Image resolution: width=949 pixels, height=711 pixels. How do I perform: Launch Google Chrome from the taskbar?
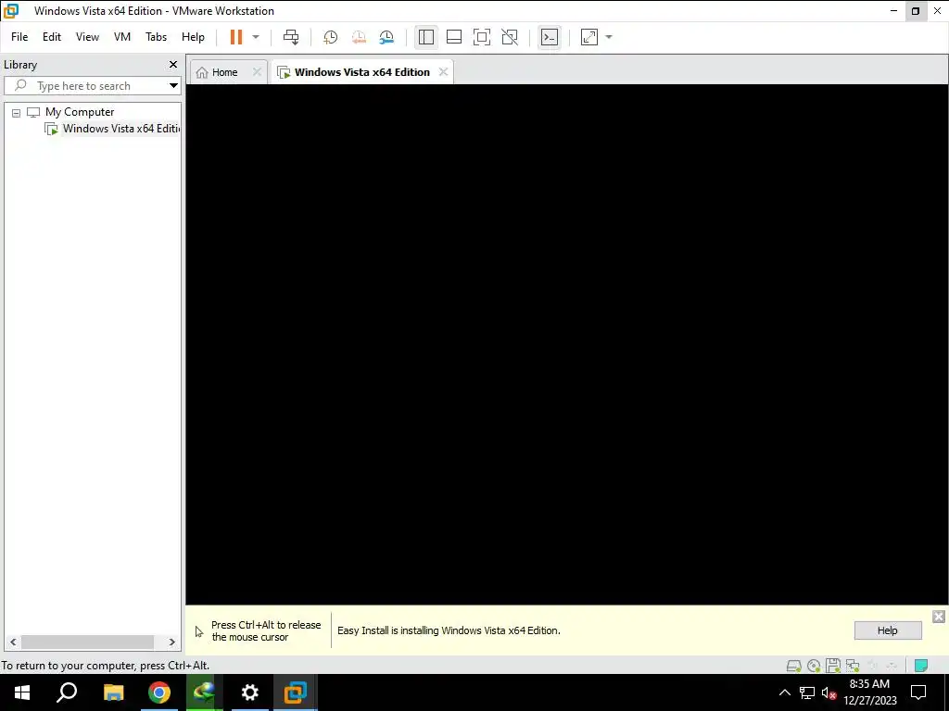(158, 692)
